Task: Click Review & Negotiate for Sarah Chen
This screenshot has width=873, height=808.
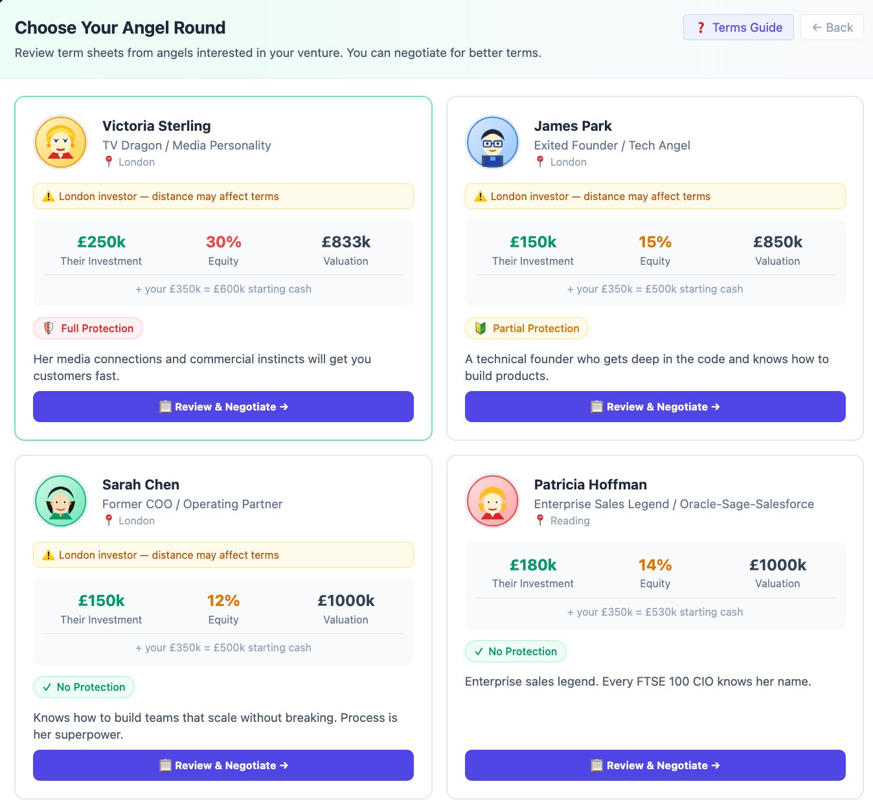Action: click(x=223, y=765)
